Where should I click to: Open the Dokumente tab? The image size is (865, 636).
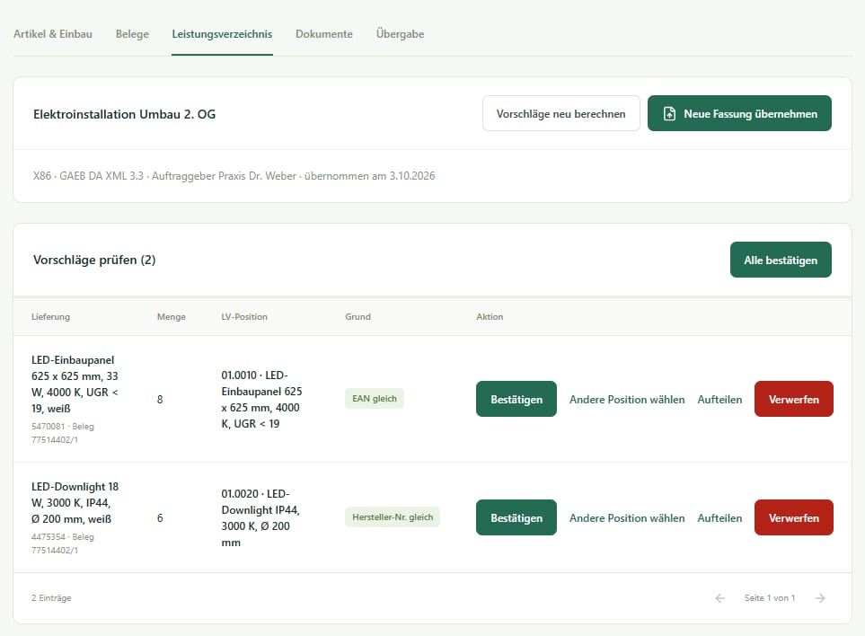click(x=324, y=33)
